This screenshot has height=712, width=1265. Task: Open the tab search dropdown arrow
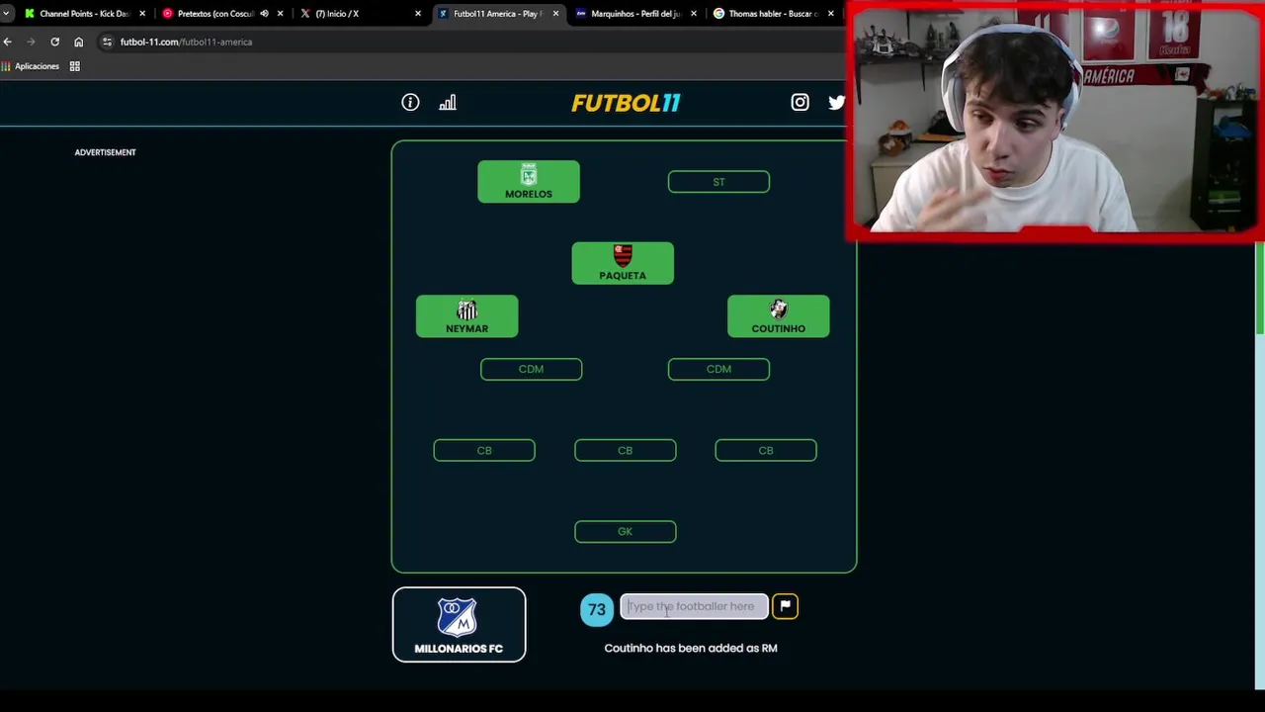(x=6, y=14)
